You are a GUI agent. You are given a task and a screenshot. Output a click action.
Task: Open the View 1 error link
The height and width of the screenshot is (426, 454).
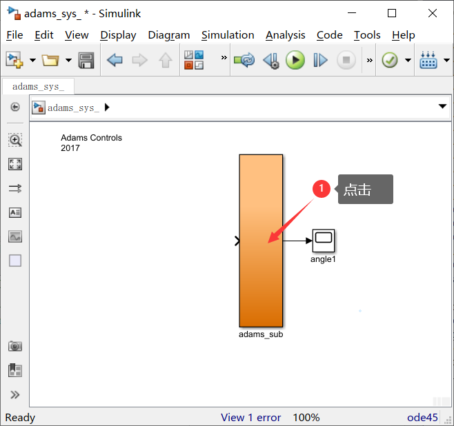250,418
